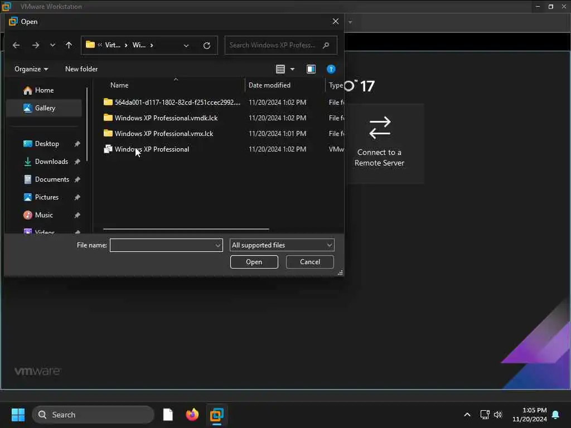Open the notifications bell icon
The image size is (571, 428).
[x=556, y=415]
